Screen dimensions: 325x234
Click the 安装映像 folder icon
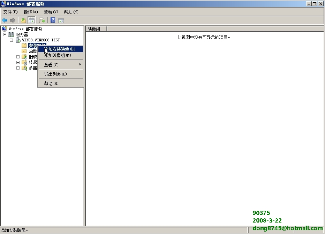[24, 46]
